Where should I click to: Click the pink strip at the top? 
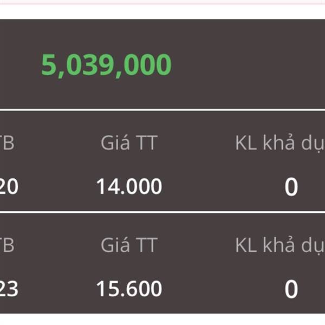pyautogui.click(x=162, y=2)
